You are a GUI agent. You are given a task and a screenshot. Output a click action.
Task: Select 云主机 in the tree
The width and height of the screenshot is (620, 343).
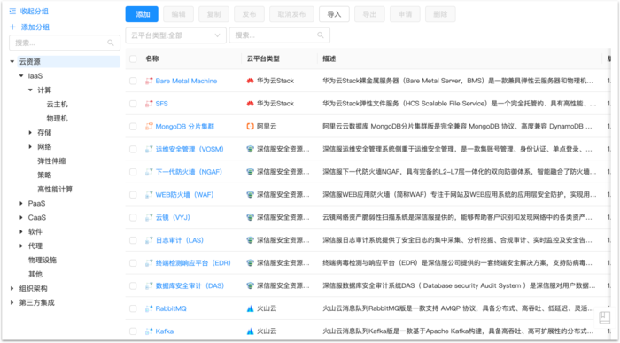pos(57,104)
